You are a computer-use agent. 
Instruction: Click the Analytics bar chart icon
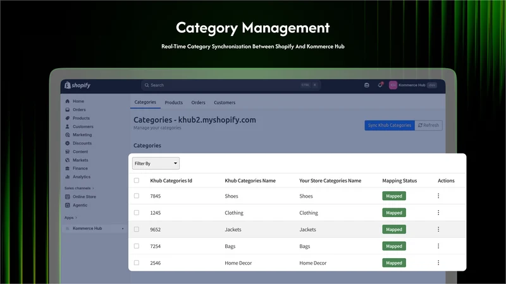point(68,177)
